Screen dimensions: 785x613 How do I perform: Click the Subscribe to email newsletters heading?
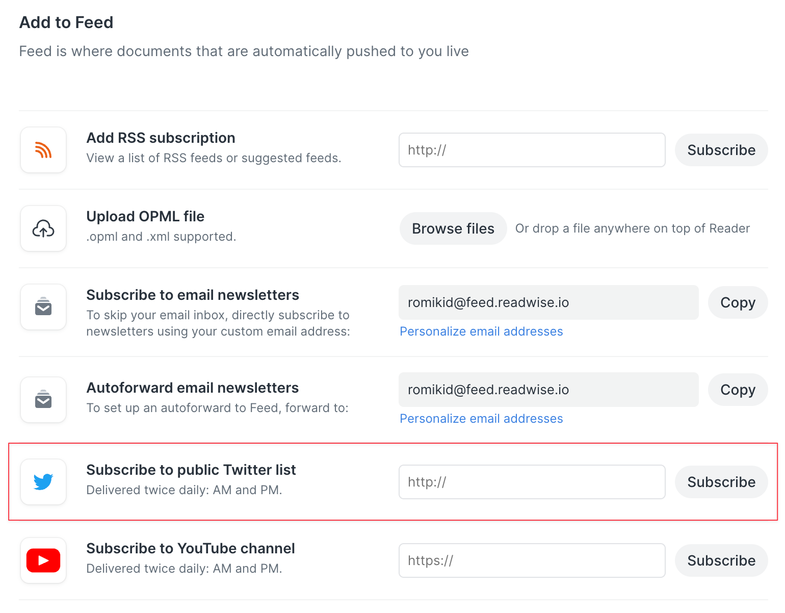[193, 295]
